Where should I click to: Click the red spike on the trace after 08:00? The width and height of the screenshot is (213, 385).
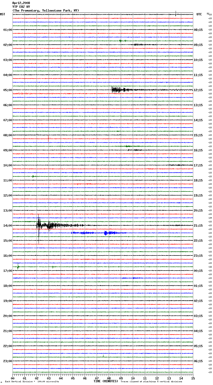point(48,138)
